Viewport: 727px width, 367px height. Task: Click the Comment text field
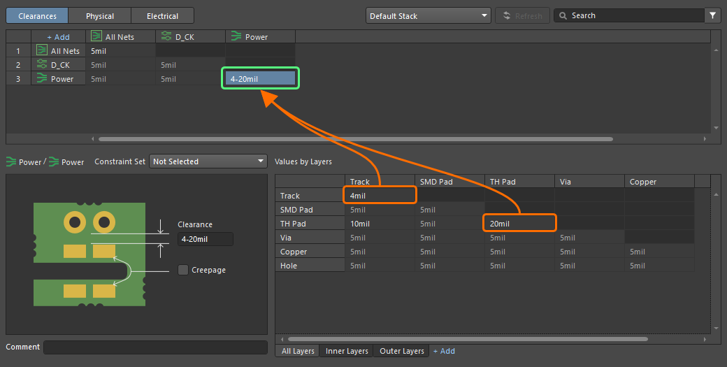click(x=155, y=347)
